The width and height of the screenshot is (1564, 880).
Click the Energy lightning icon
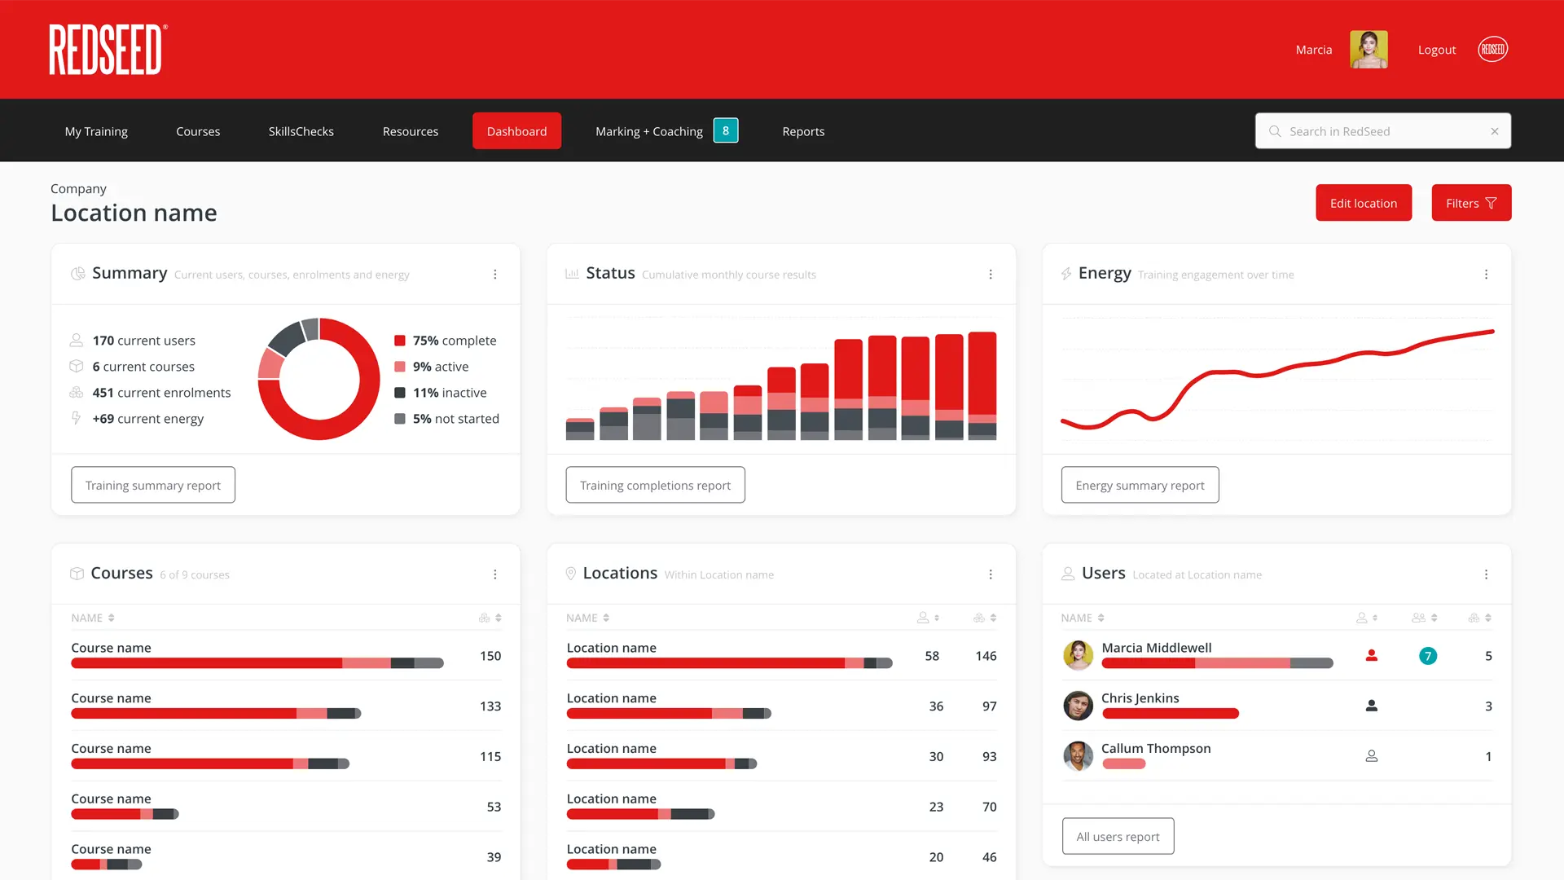[x=1067, y=274]
